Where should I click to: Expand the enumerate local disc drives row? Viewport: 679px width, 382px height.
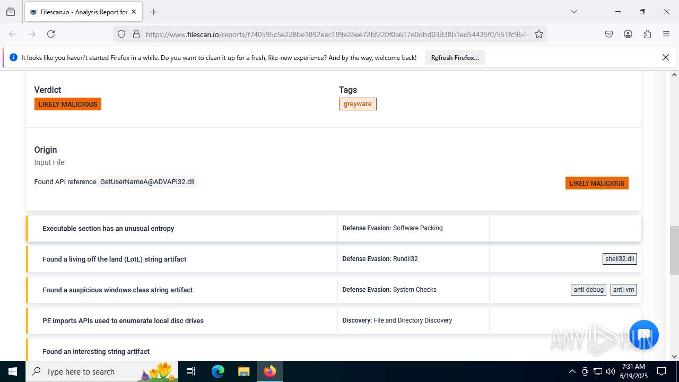pyautogui.click(x=334, y=320)
